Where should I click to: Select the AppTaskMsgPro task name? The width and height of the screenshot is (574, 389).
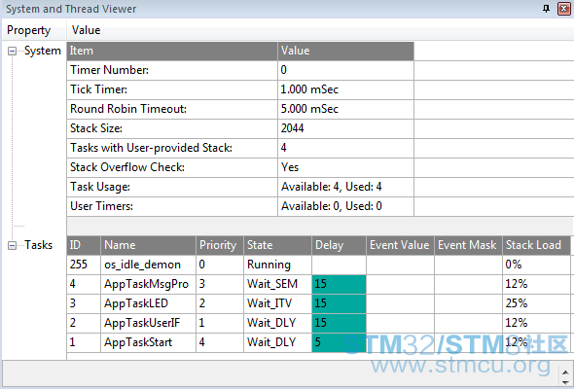point(147,284)
